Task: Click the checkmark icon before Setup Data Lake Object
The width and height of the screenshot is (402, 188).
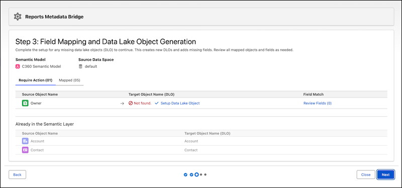Action: 157,103
